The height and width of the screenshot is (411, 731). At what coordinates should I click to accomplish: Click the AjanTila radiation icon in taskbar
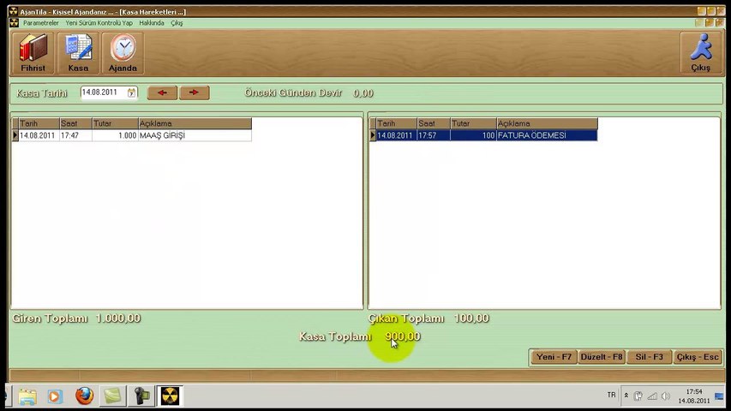[x=170, y=396]
